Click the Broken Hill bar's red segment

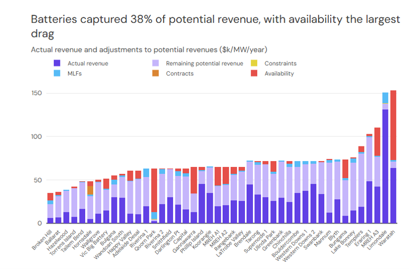click(x=50, y=197)
